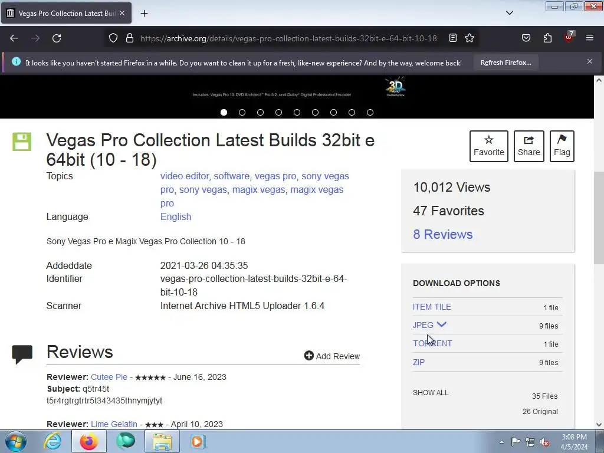Bookmark this page with the star icon

[469, 38]
